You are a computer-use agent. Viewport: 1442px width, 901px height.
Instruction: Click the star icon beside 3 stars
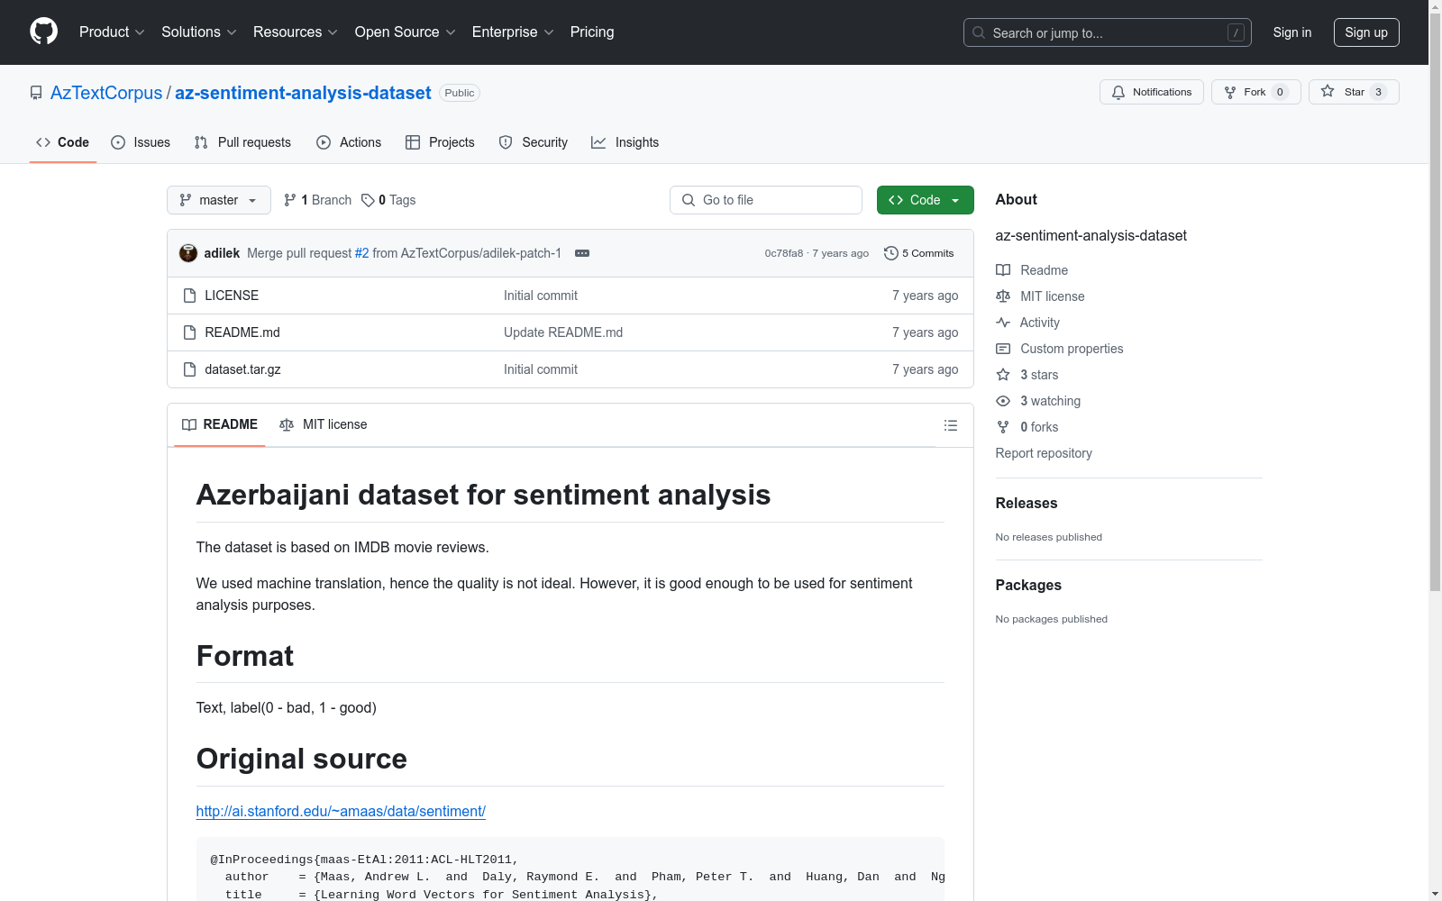point(1003,375)
